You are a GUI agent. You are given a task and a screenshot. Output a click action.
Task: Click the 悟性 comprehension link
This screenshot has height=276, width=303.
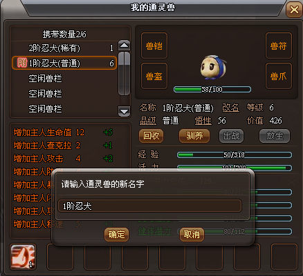203,121
